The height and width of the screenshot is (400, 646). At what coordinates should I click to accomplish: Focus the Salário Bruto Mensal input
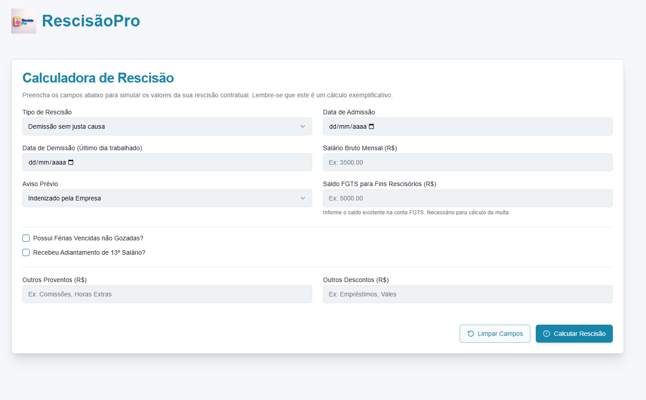coord(467,162)
